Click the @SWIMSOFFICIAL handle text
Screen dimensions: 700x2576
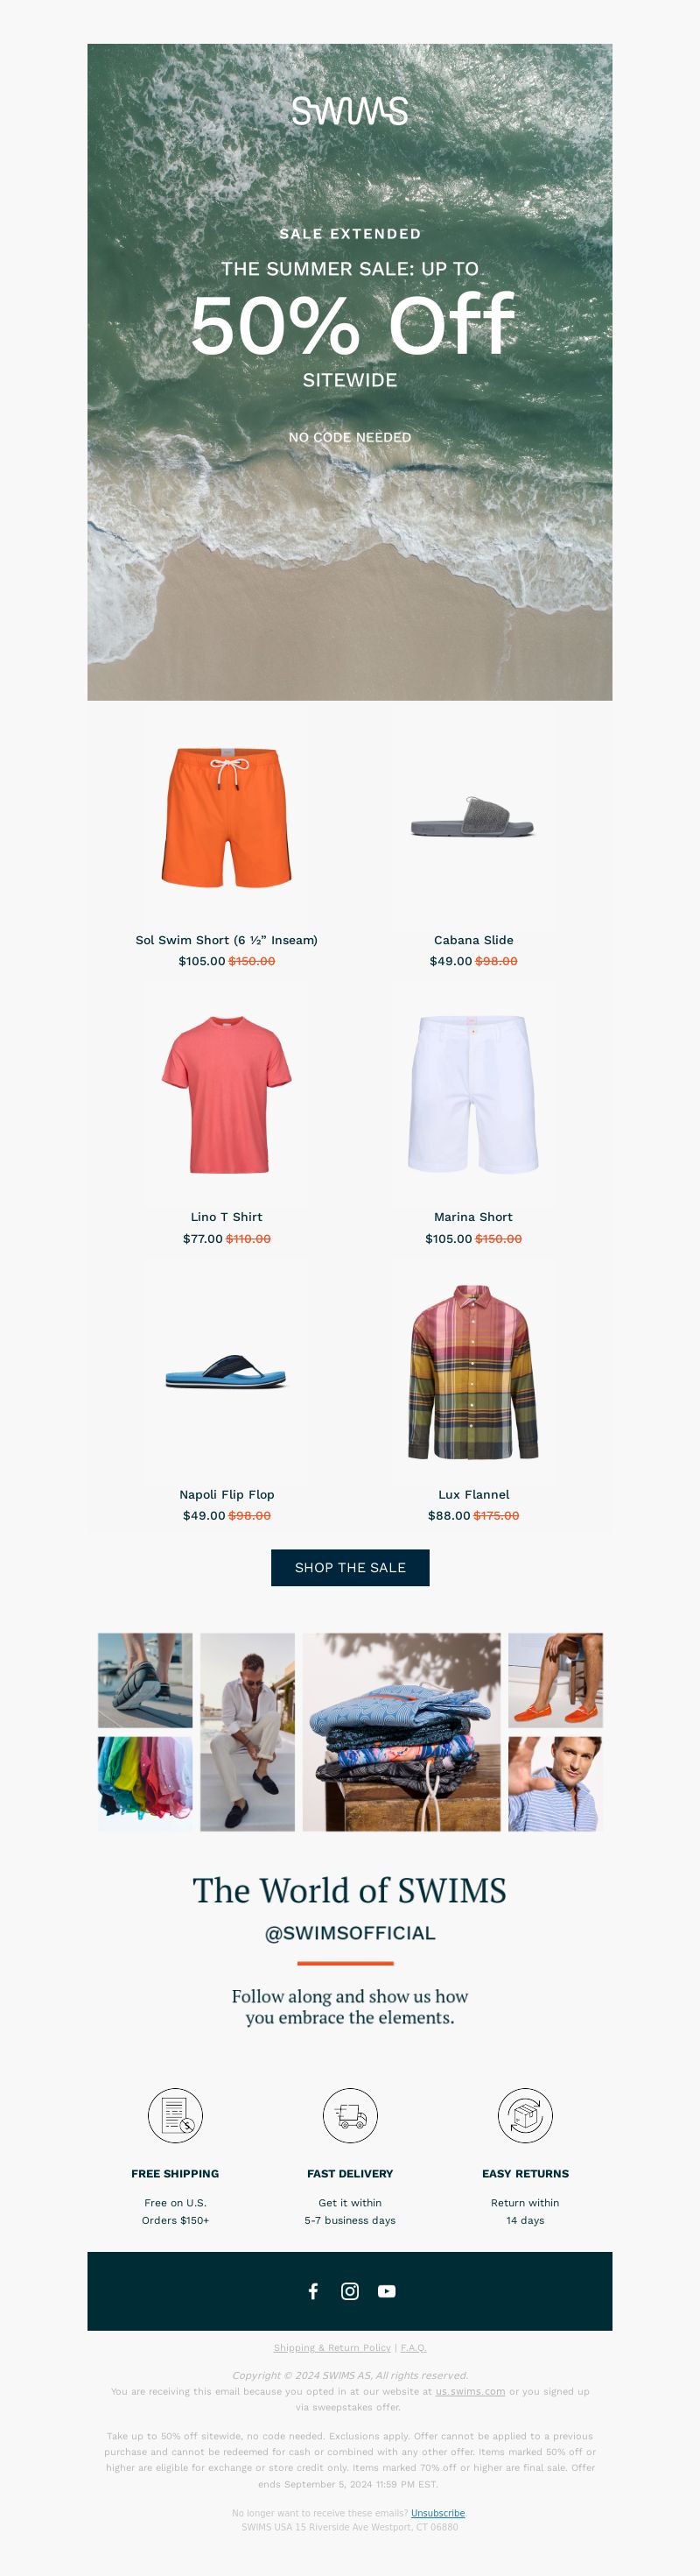(349, 1933)
